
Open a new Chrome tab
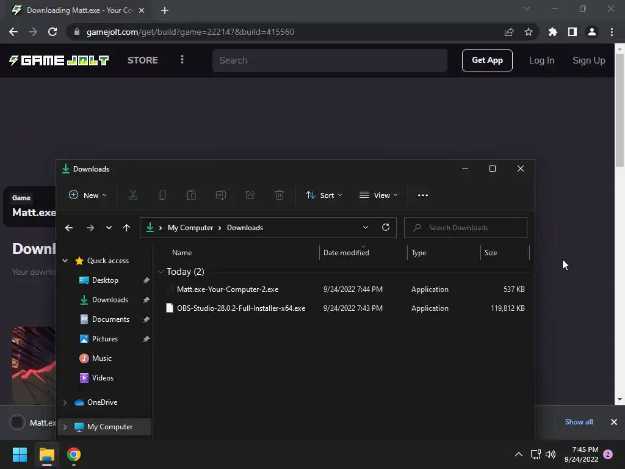point(165,10)
